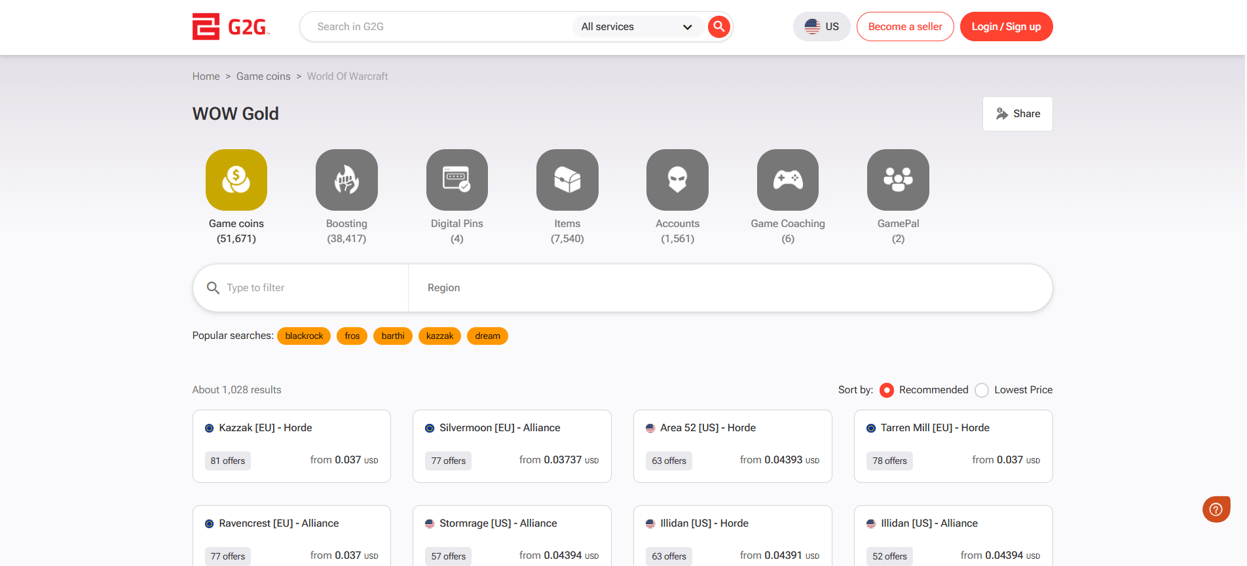This screenshot has height=566, width=1247.
Task: Go to Game coins breadcrumb
Action: (x=263, y=77)
